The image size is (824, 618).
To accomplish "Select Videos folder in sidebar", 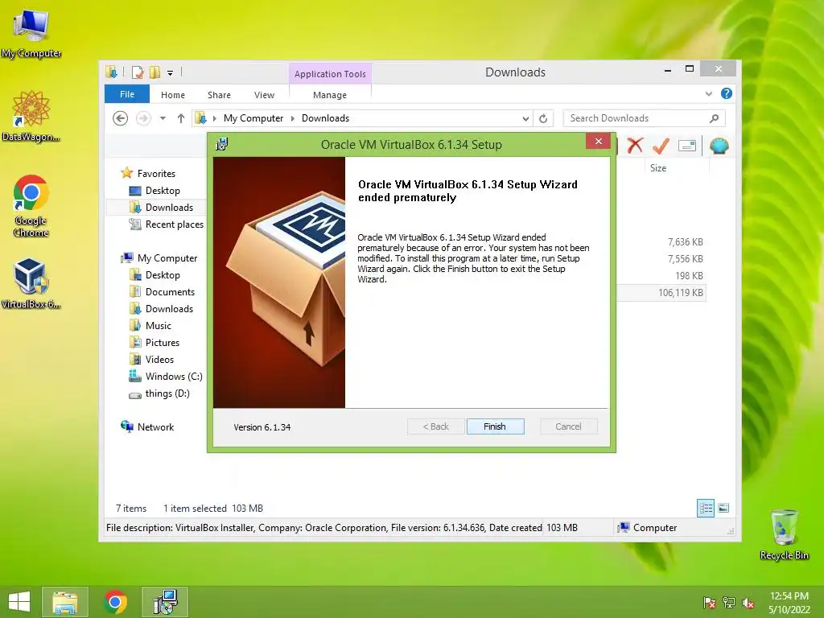I will (159, 360).
